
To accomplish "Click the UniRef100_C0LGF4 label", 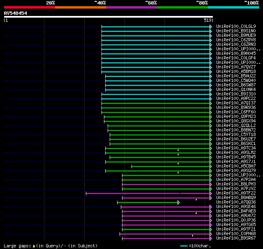I will pos(236,58).
